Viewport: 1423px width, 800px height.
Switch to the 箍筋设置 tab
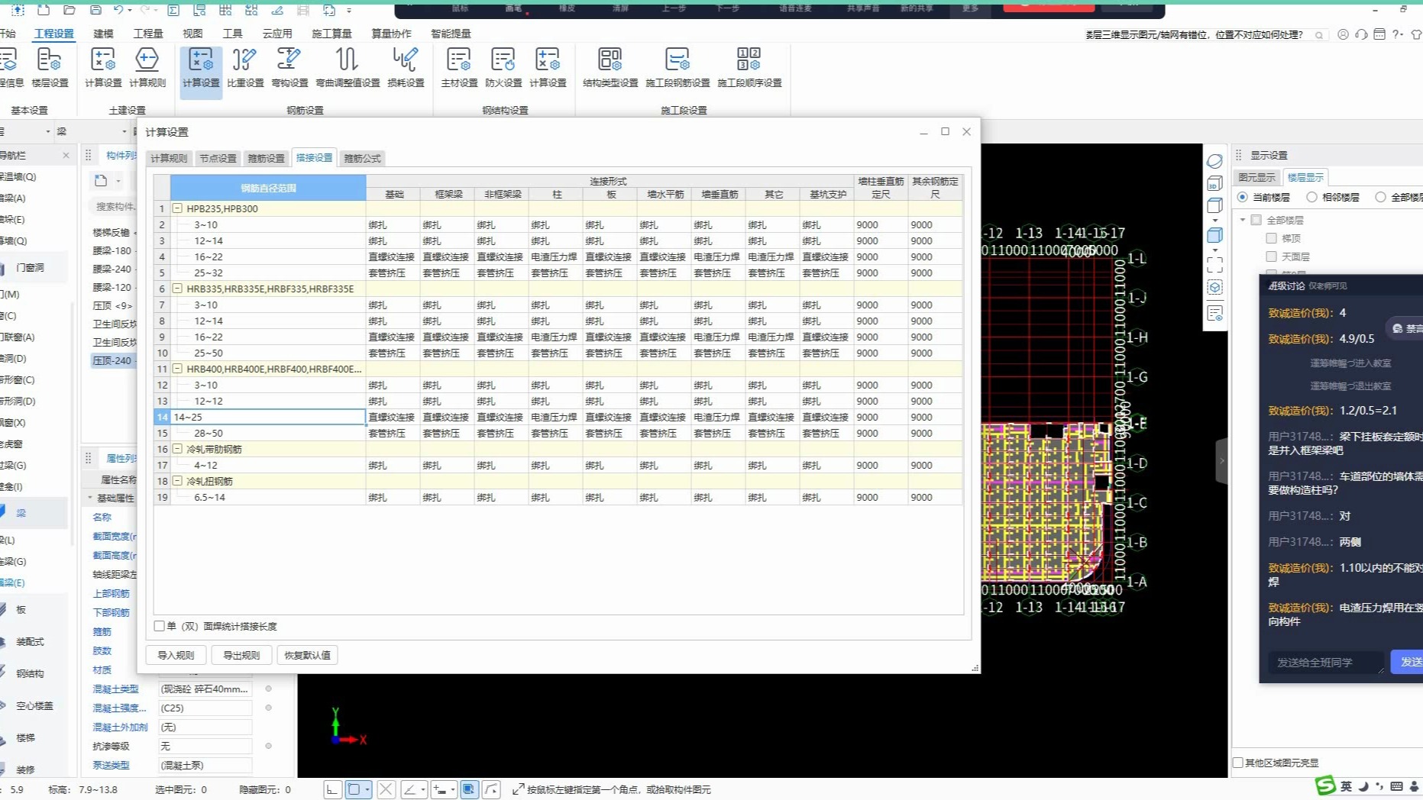266,158
